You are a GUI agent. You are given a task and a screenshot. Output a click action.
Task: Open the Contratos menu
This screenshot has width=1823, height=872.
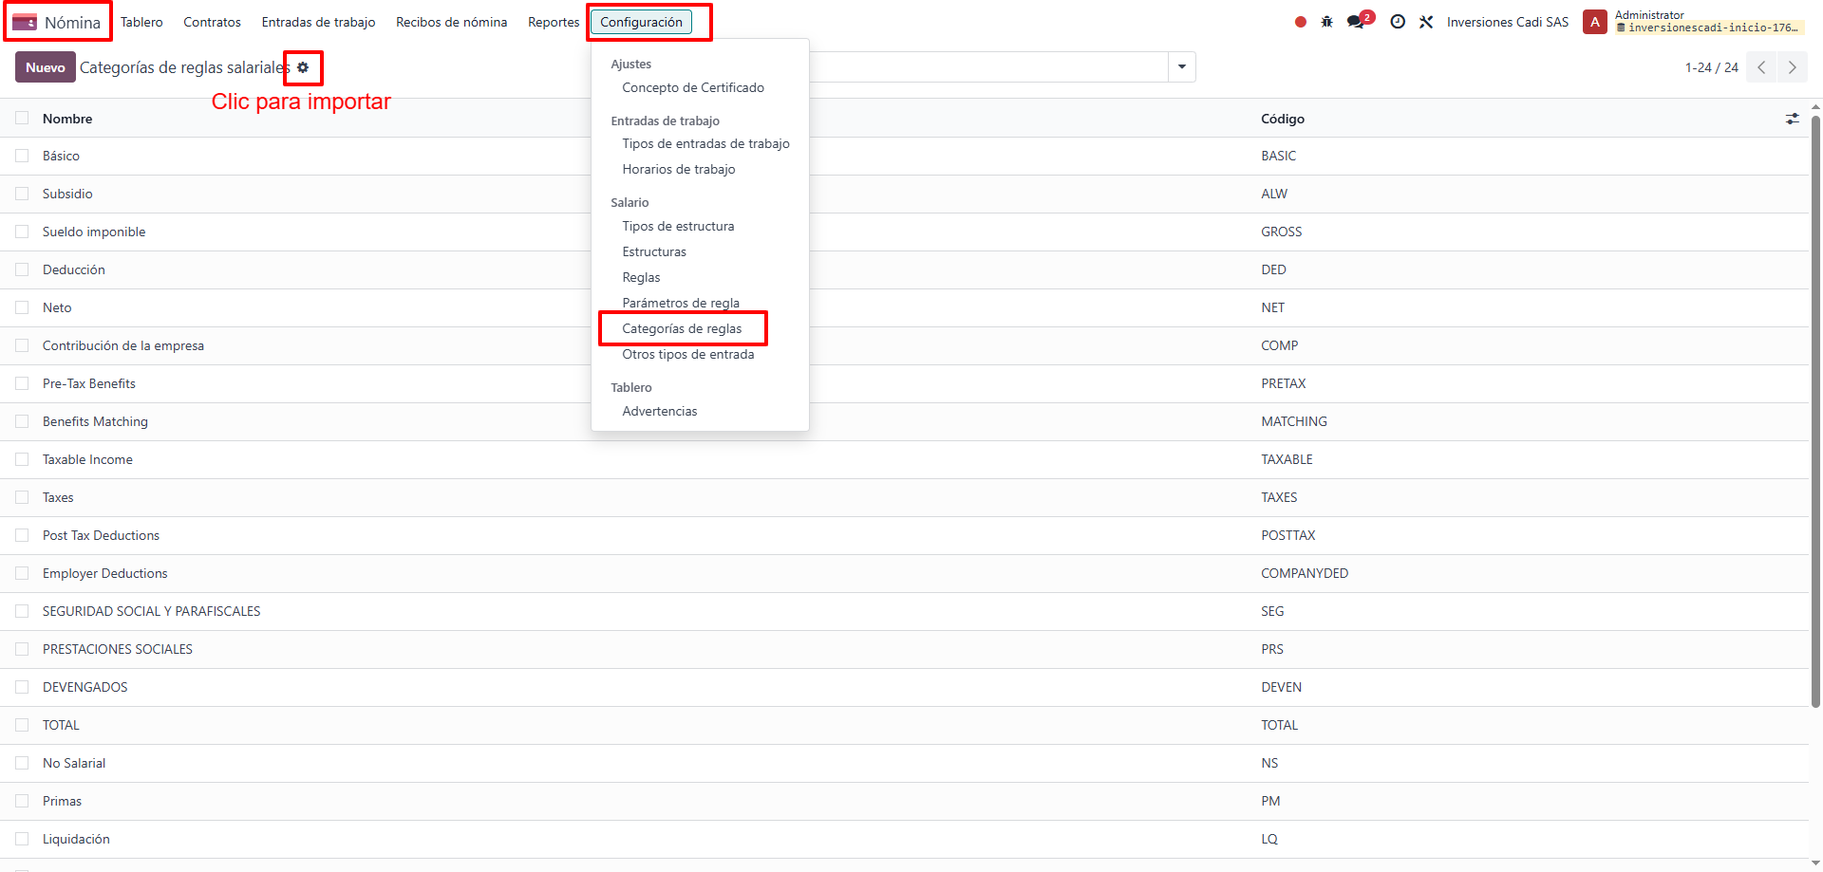212,22
